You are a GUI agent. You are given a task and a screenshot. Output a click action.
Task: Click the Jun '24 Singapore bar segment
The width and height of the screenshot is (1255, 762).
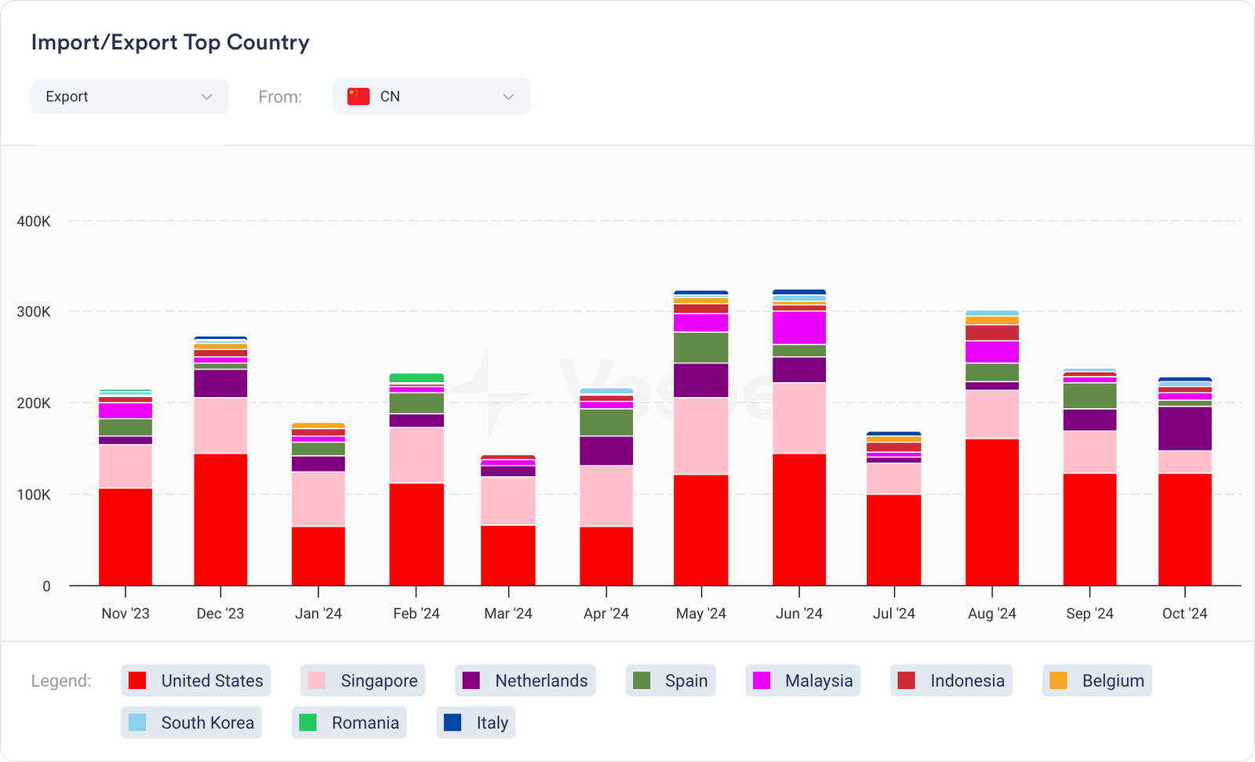pos(799,417)
